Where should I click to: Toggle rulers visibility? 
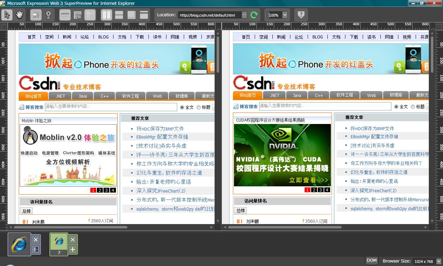(65, 15)
